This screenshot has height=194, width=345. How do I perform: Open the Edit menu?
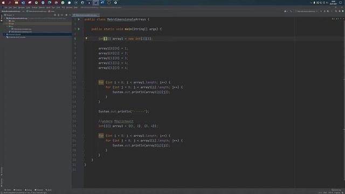(10, 8)
